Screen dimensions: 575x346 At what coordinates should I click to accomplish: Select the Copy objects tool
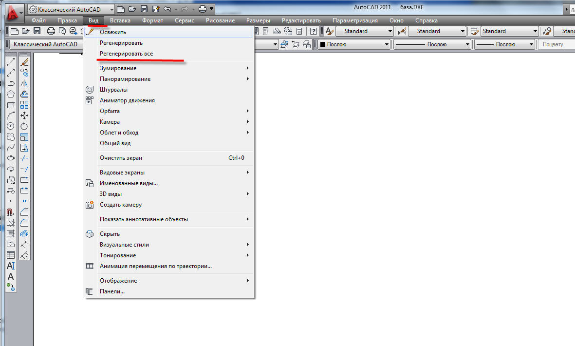click(x=24, y=73)
